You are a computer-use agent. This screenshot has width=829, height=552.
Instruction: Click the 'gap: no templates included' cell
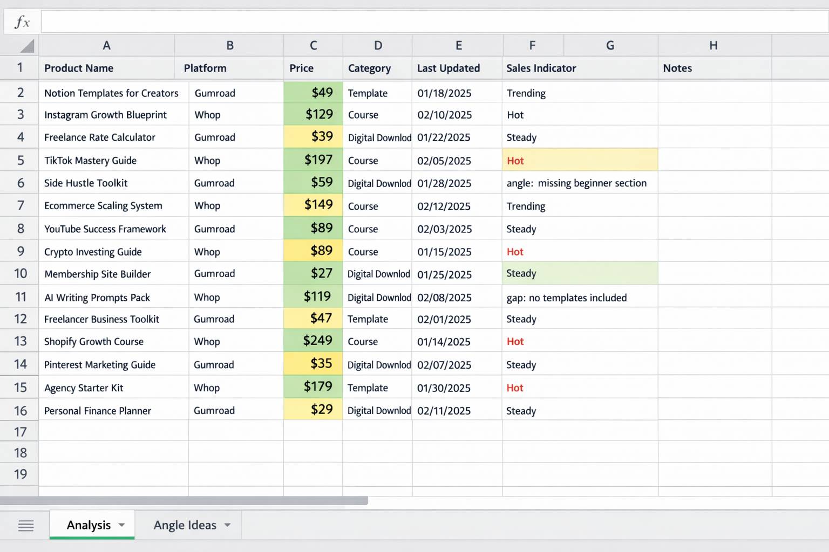click(x=567, y=298)
